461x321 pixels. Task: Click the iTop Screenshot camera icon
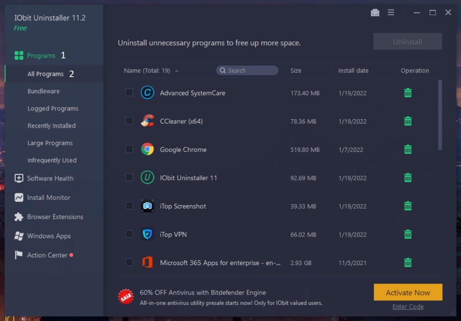pos(147,206)
